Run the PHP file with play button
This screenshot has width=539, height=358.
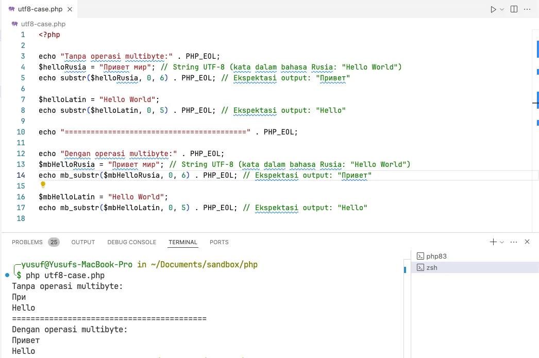pos(493,9)
